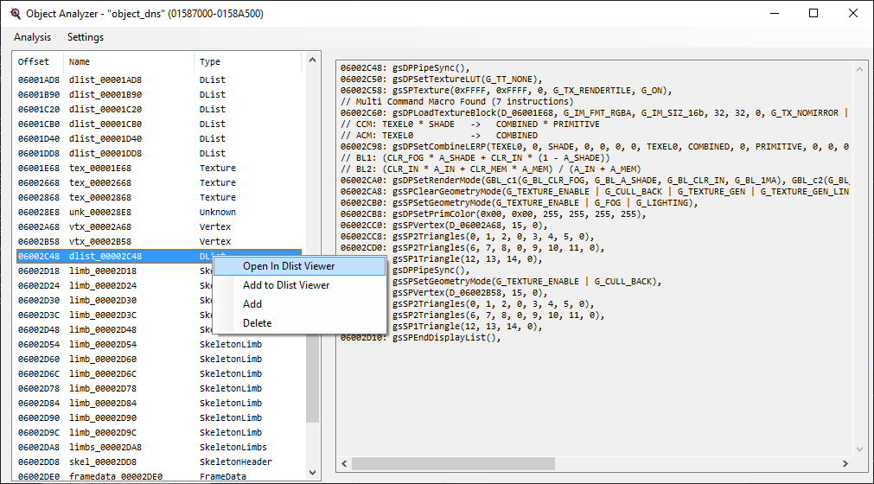Select row dlist_00001AD8

[159, 80]
